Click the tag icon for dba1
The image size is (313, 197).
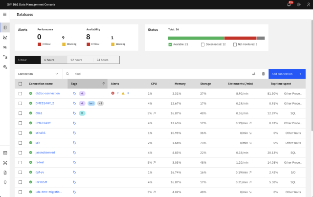[x=74, y=113]
